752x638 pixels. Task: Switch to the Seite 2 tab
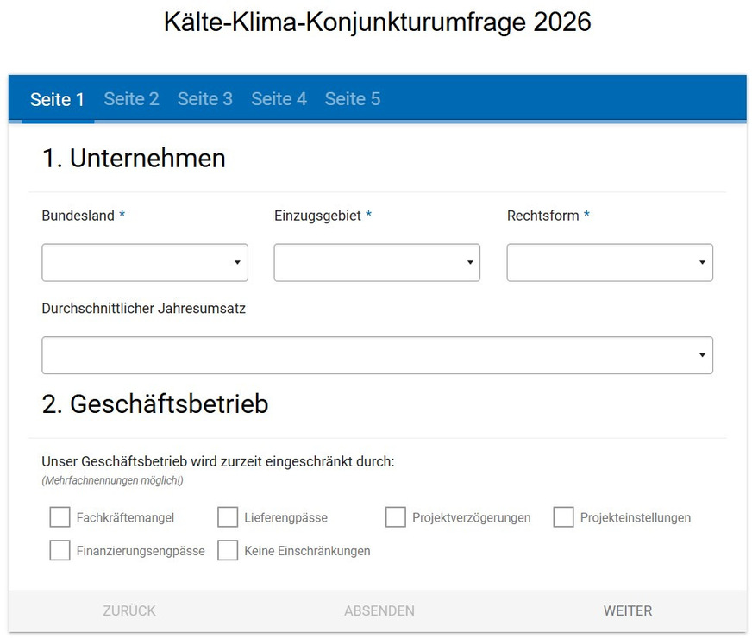(131, 99)
